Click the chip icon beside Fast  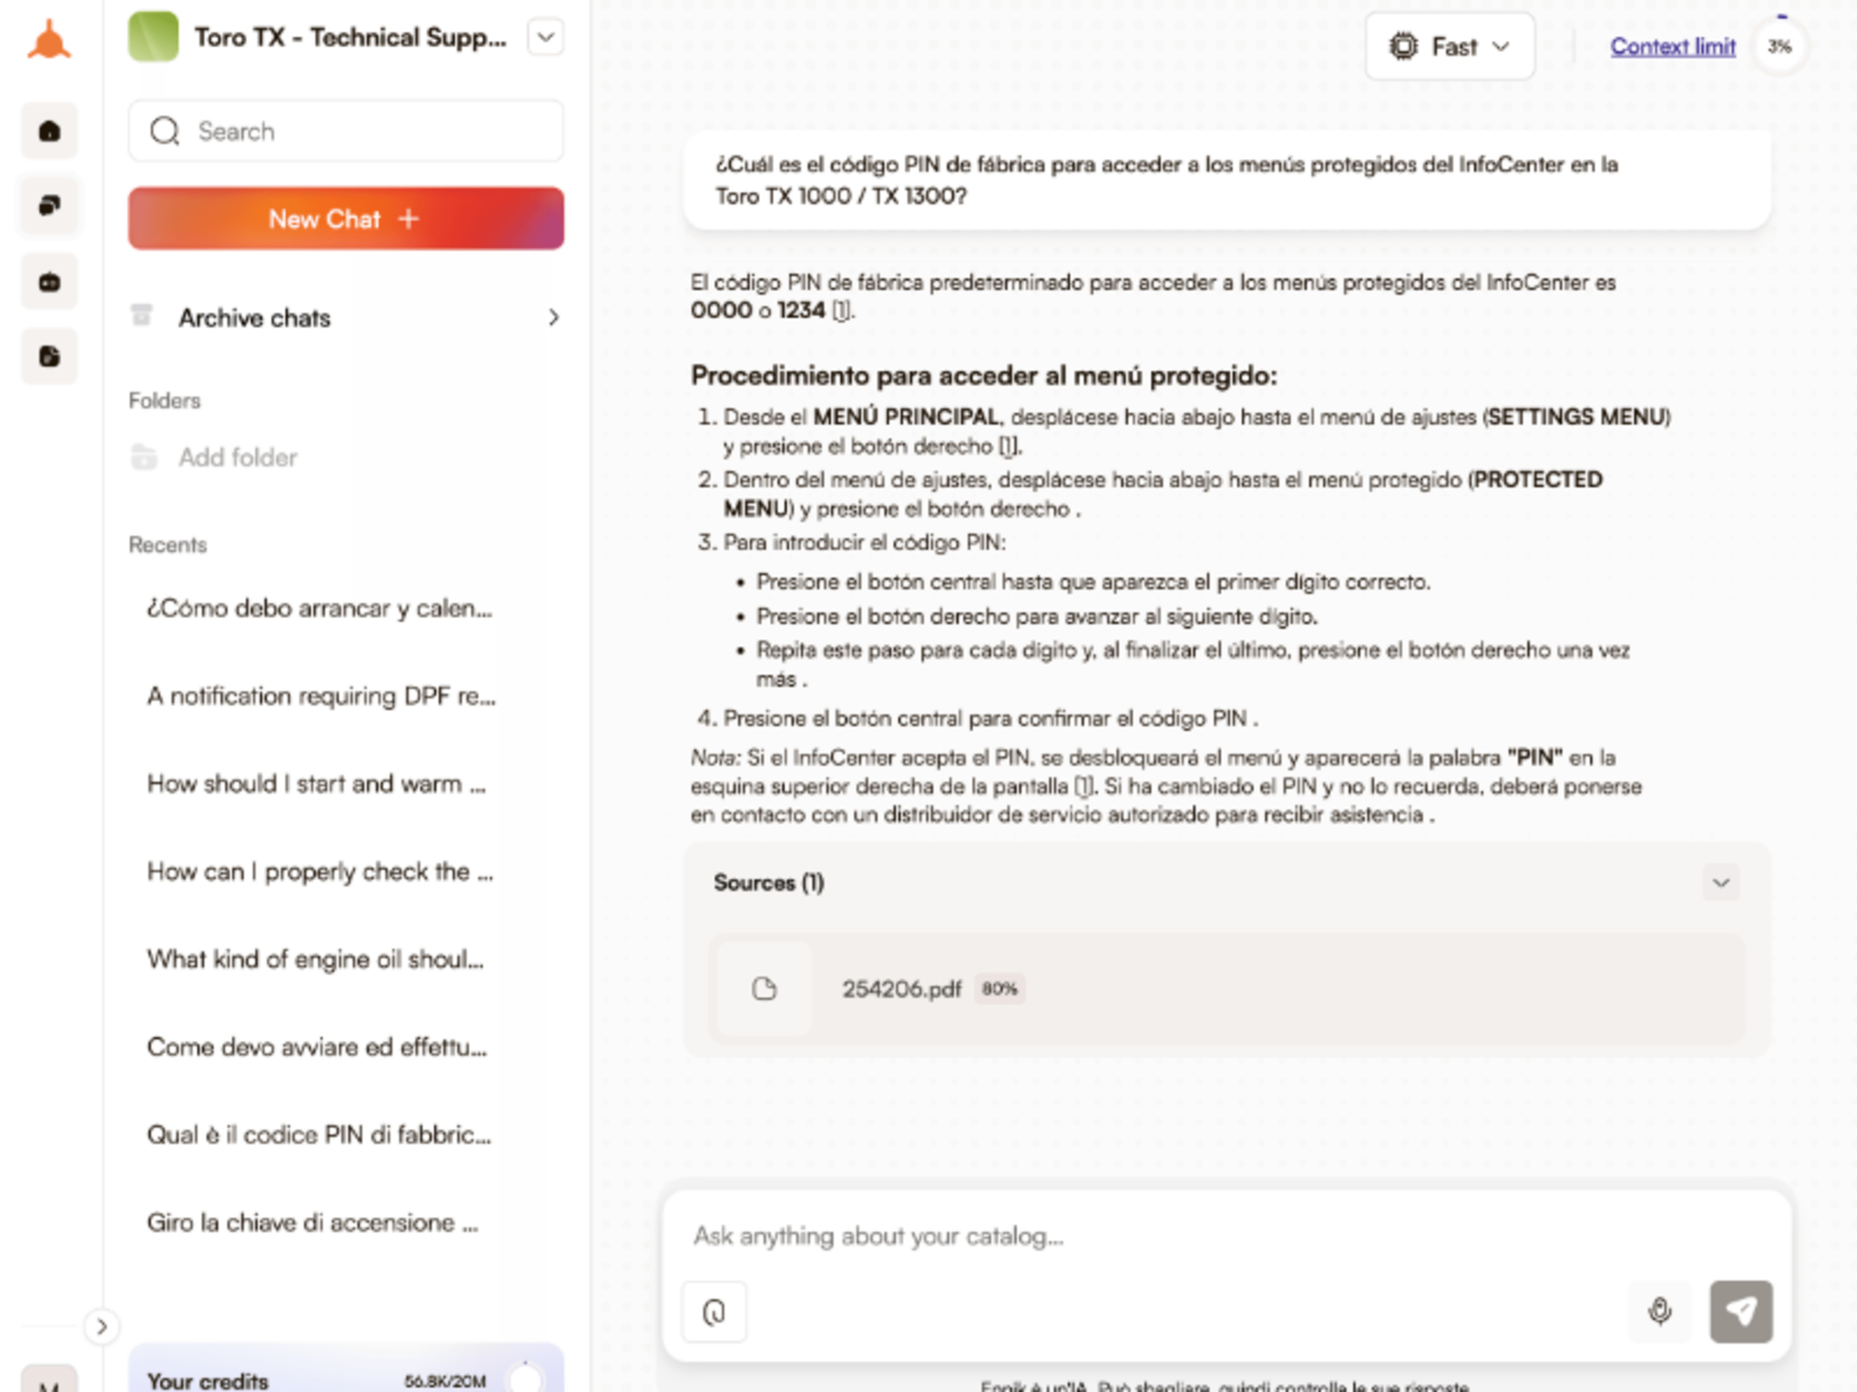[x=1403, y=46]
